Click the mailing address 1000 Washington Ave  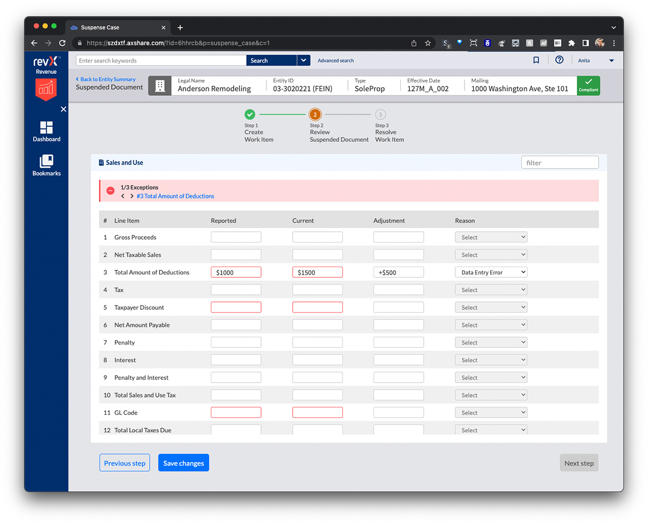[x=520, y=89]
